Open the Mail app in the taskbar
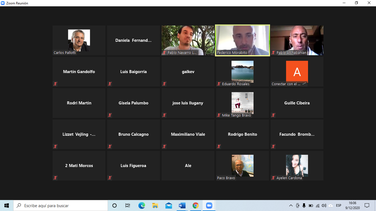This screenshot has width=376, height=211. point(168,206)
